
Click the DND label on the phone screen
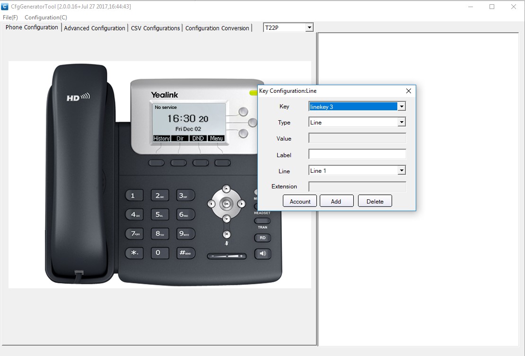click(198, 138)
